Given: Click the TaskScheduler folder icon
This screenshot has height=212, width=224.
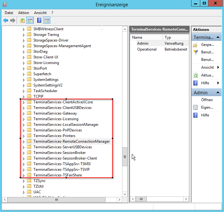Looking at the screenshot, I should click(29, 91).
